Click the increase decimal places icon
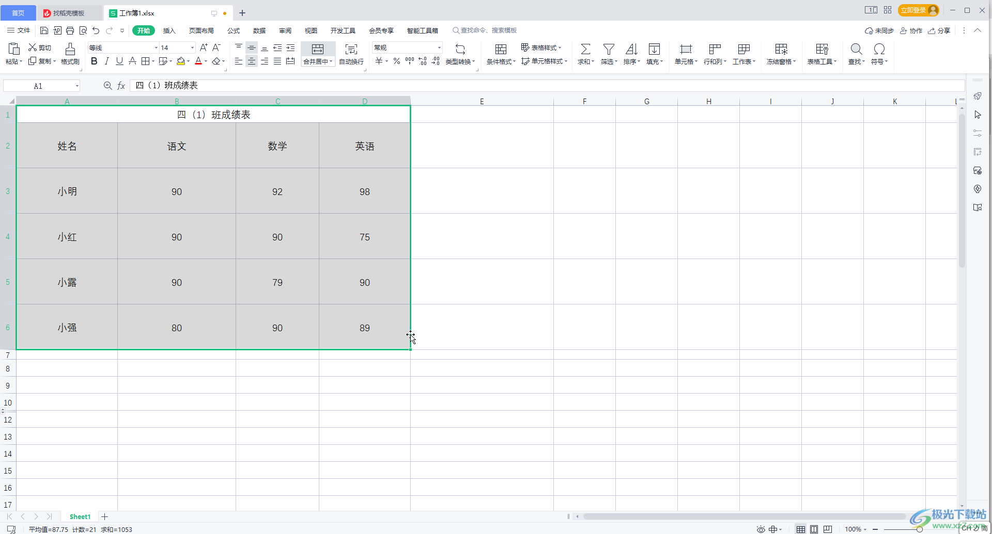992x534 pixels. coord(423,61)
